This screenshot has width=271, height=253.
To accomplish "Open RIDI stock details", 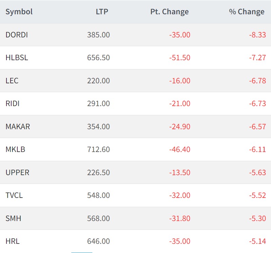I will (13, 104).
